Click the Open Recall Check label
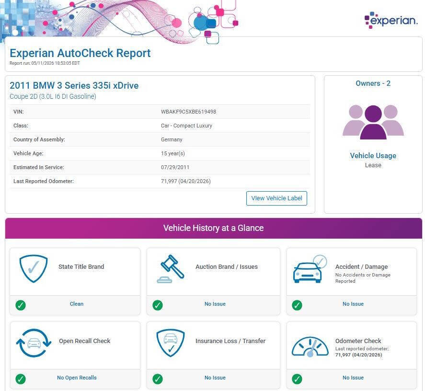Image resolution: width=425 pixels, height=391 pixels. pyautogui.click(x=84, y=341)
